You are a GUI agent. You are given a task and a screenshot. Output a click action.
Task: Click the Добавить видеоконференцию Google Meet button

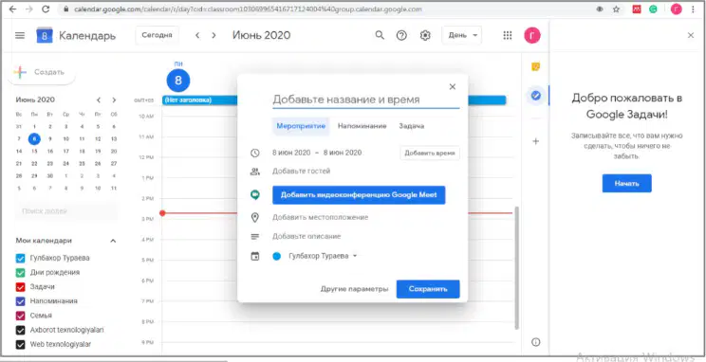point(359,195)
